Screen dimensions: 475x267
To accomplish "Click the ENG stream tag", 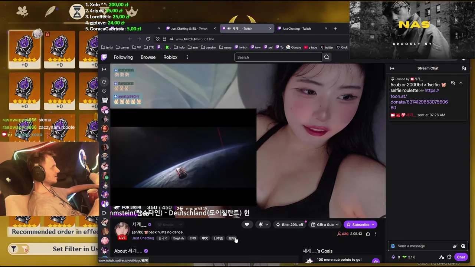I will 193,238.
